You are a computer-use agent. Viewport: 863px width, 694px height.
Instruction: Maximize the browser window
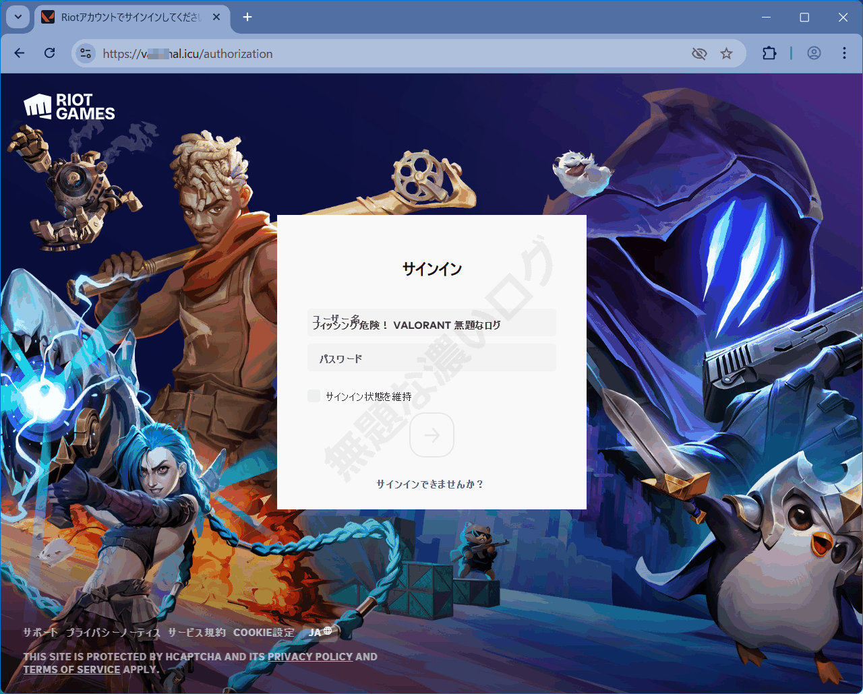[804, 18]
